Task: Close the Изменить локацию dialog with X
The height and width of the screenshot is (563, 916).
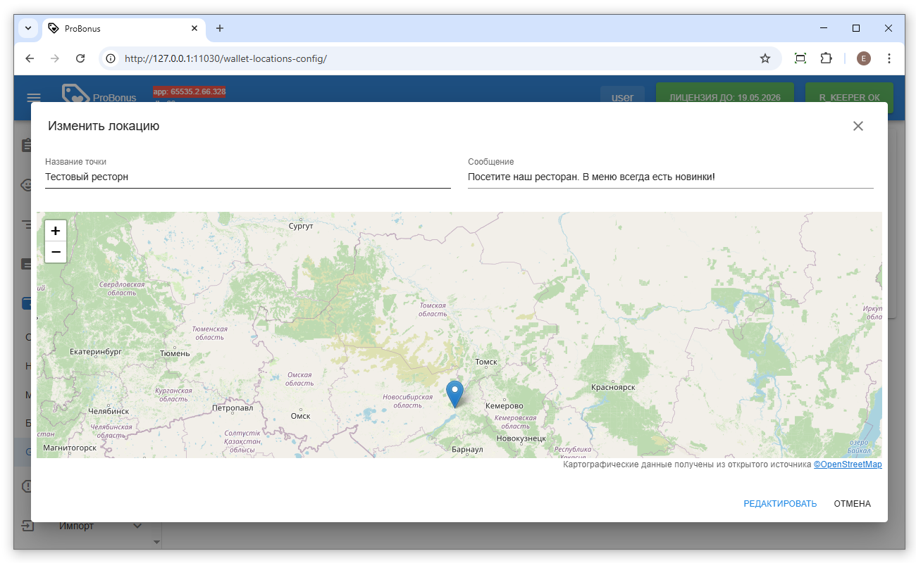Action: 858,126
